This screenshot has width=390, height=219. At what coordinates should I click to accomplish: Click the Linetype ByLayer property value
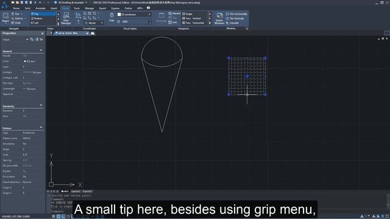pos(32,72)
